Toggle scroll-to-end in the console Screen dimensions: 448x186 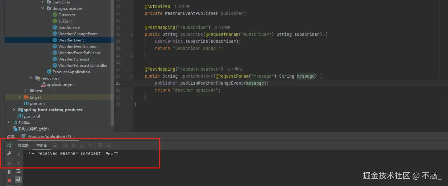pos(18,179)
